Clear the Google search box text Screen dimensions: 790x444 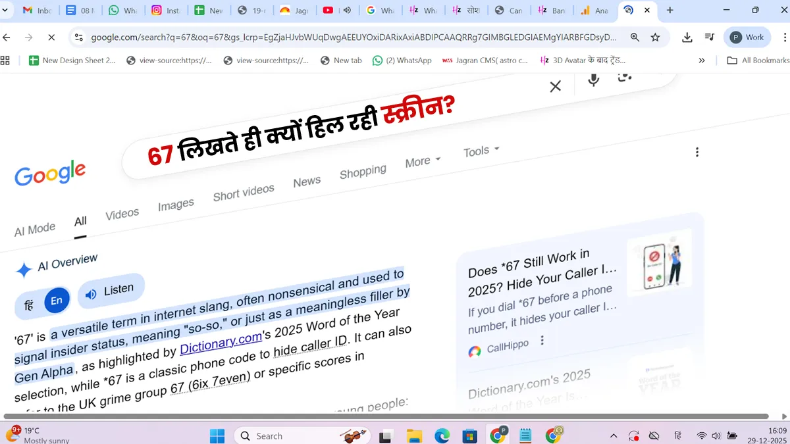click(555, 86)
